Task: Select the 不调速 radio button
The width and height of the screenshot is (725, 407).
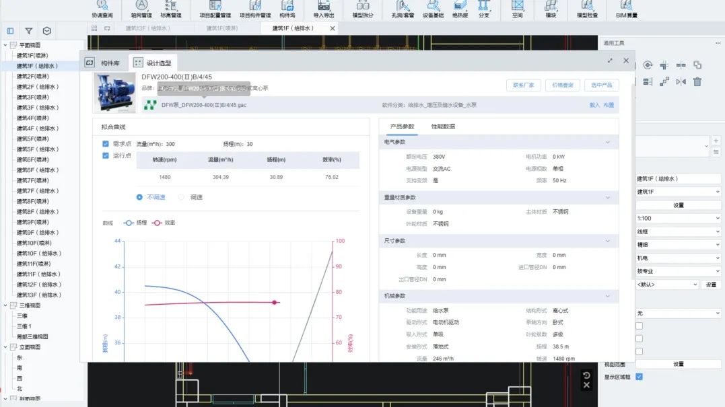Action: [x=139, y=197]
